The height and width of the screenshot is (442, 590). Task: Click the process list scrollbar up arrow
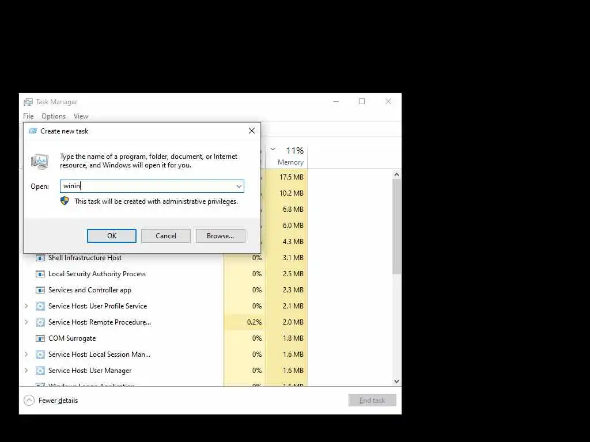[x=396, y=175]
